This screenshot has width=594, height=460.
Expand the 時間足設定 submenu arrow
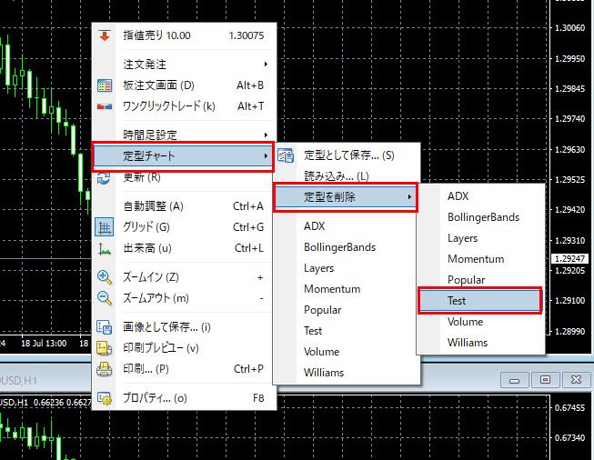pyautogui.click(x=266, y=135)
